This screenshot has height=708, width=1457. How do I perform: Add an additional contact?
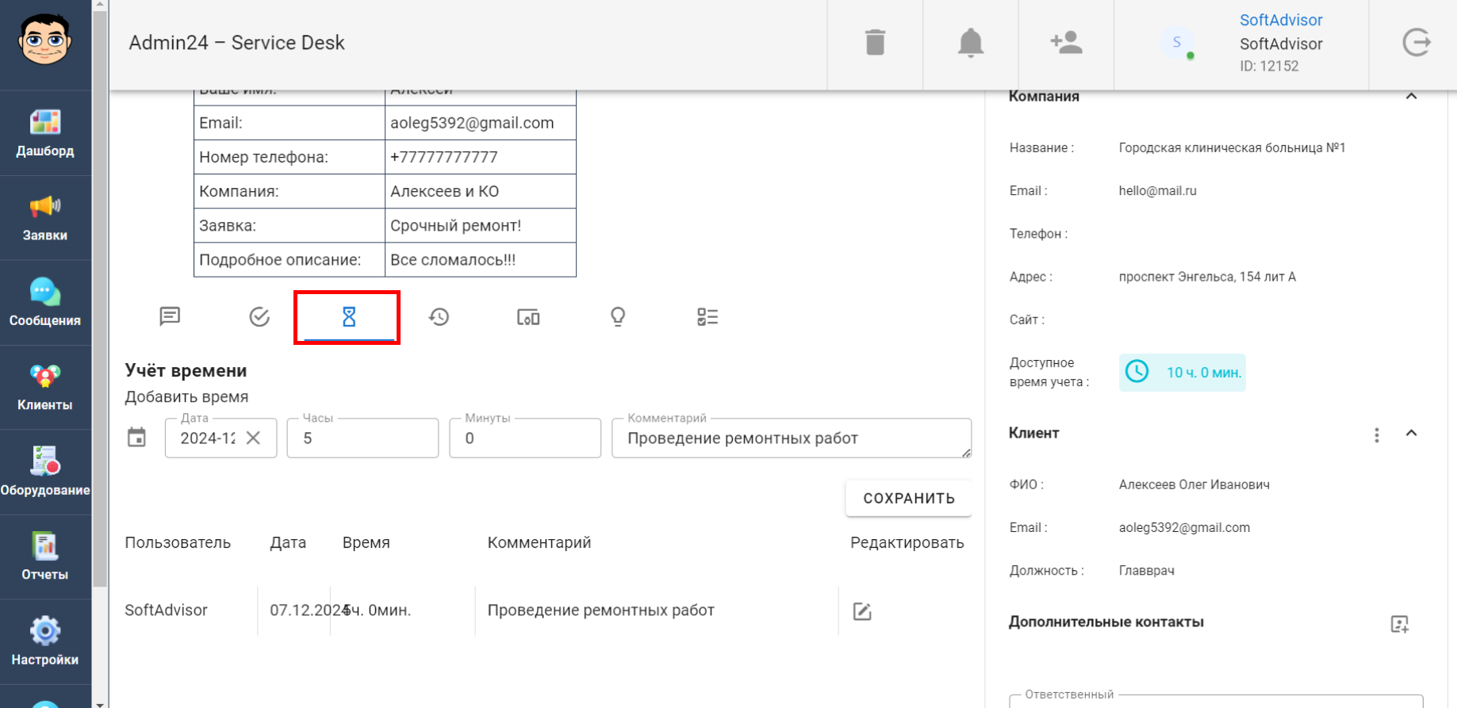1399,624
